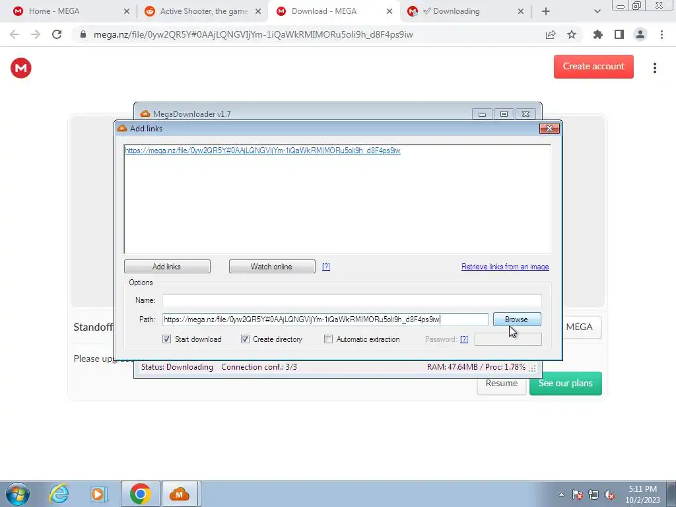Go back with the Chrome back arrow
This screenshot has height=507, width=676.
[15, 34]
